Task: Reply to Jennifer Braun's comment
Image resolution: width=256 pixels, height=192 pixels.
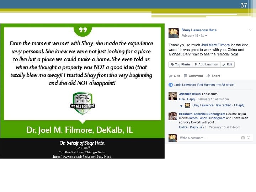Action: tap(191, 99)
